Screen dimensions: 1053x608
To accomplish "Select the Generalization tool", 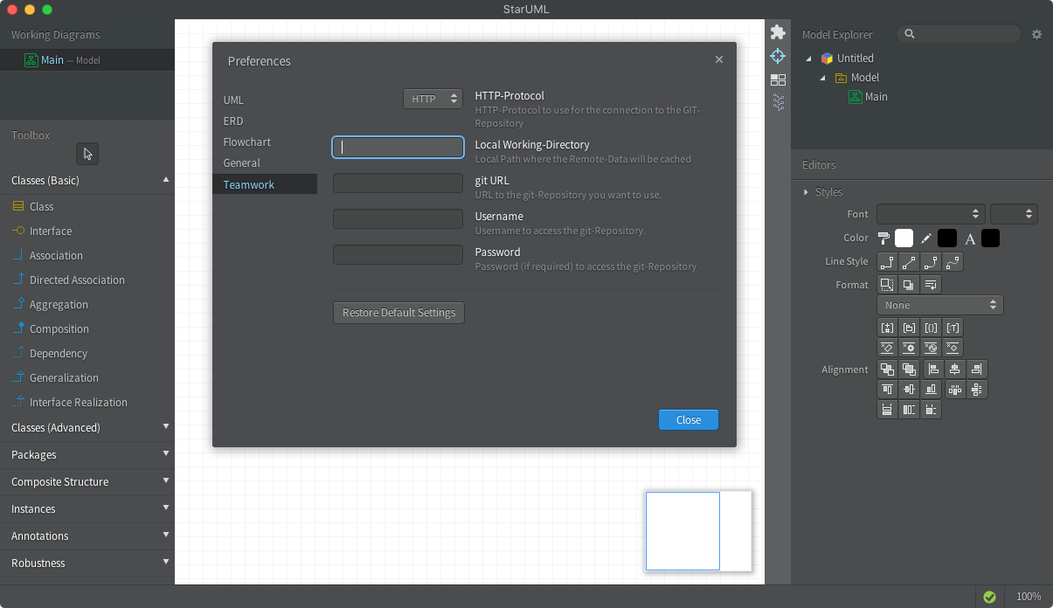I will coord(64,378).
